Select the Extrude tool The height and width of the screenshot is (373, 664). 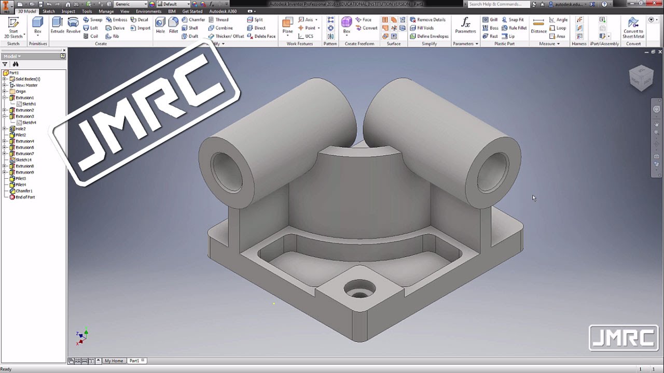[57, 25]
